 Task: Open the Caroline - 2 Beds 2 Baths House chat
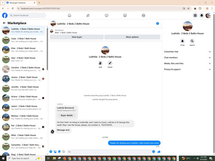point(23,69)
